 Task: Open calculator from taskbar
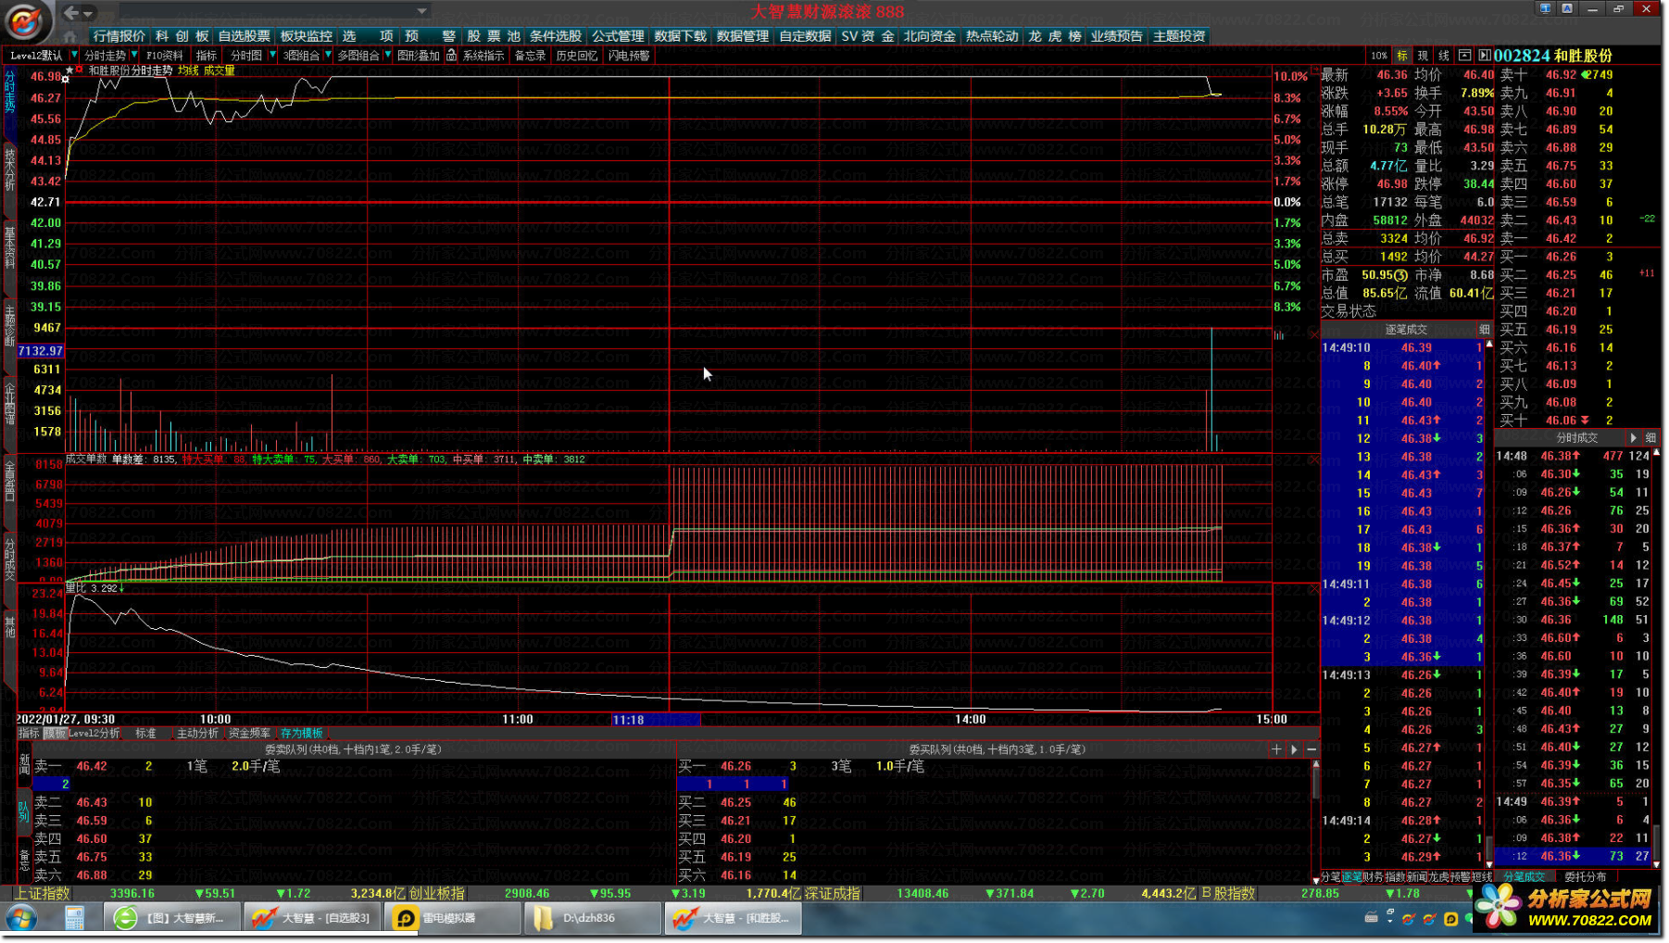click(x=74, y=919)
